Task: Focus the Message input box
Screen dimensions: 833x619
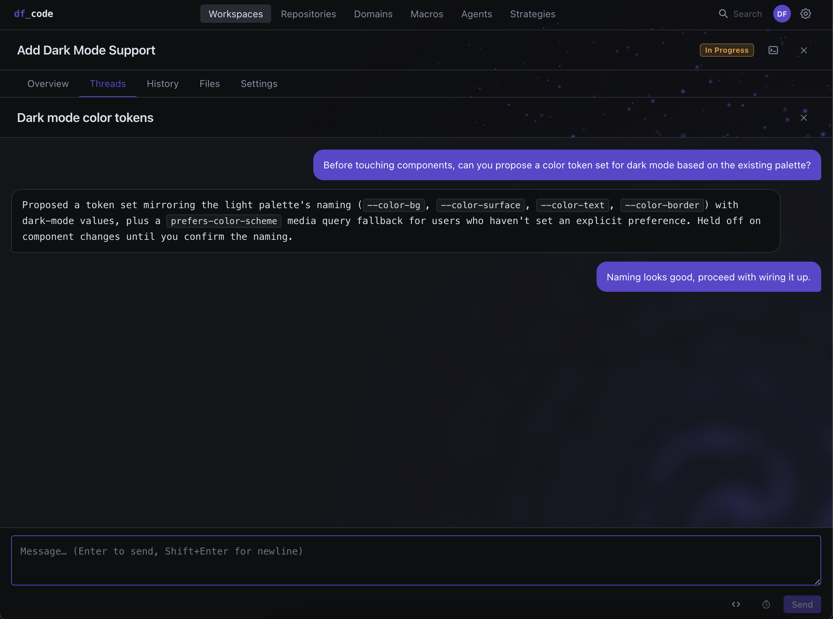Action: tap(415, 560)
